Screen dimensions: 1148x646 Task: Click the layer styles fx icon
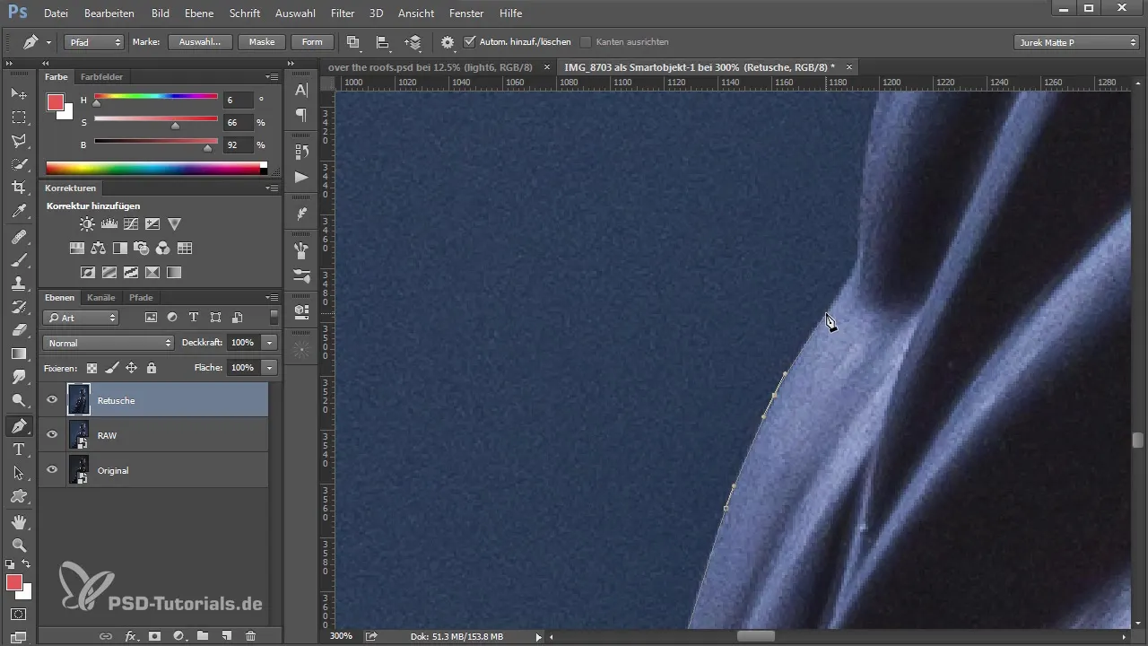point(130,635)
